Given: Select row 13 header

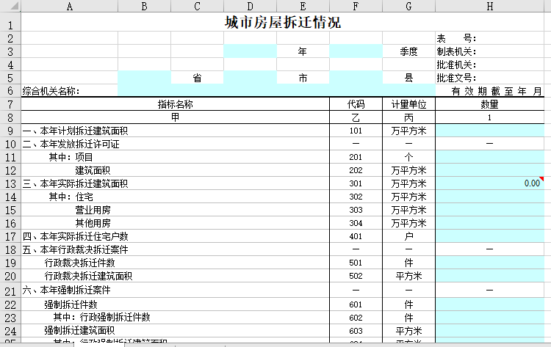Looking at the screenshot, I should tap(10, 183).
